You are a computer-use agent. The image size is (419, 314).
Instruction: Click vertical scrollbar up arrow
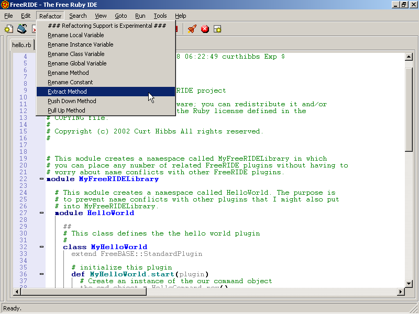(x=409, y=57)
